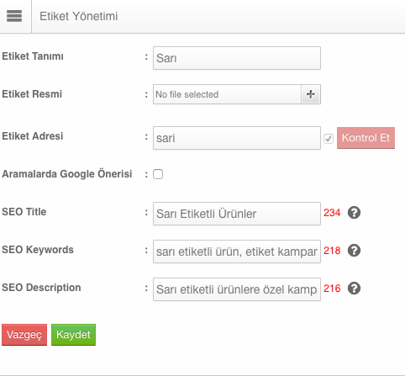Save the tag with Kaydet

[73, 335]
